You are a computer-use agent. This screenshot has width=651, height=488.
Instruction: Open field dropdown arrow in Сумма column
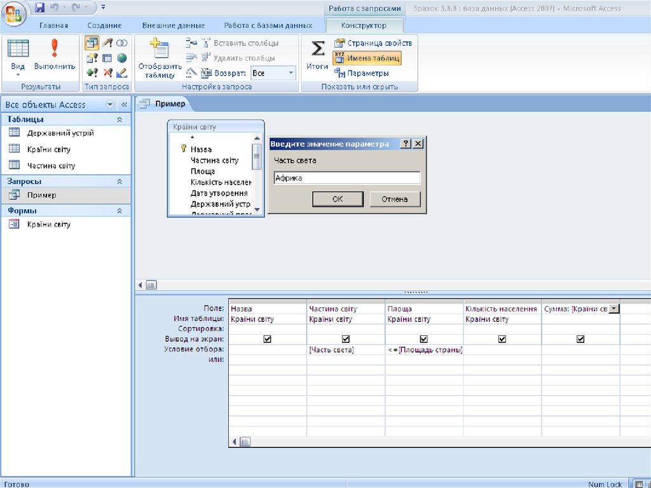click(613, 309)
